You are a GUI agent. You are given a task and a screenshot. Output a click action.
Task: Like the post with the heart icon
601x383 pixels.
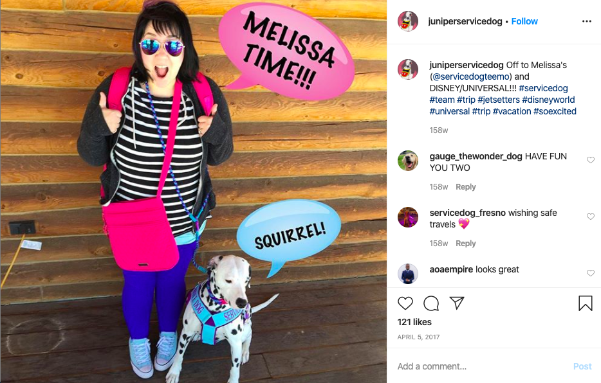[x=405, y=303]
